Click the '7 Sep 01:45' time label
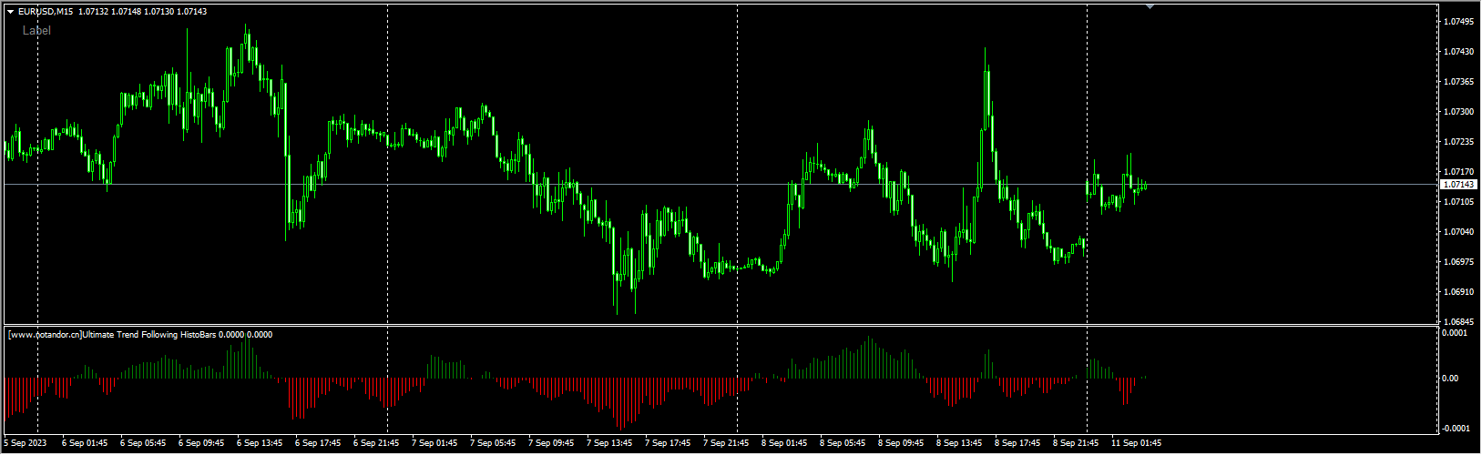Viewport: 1482px width, 455px height. click(434, 443)
